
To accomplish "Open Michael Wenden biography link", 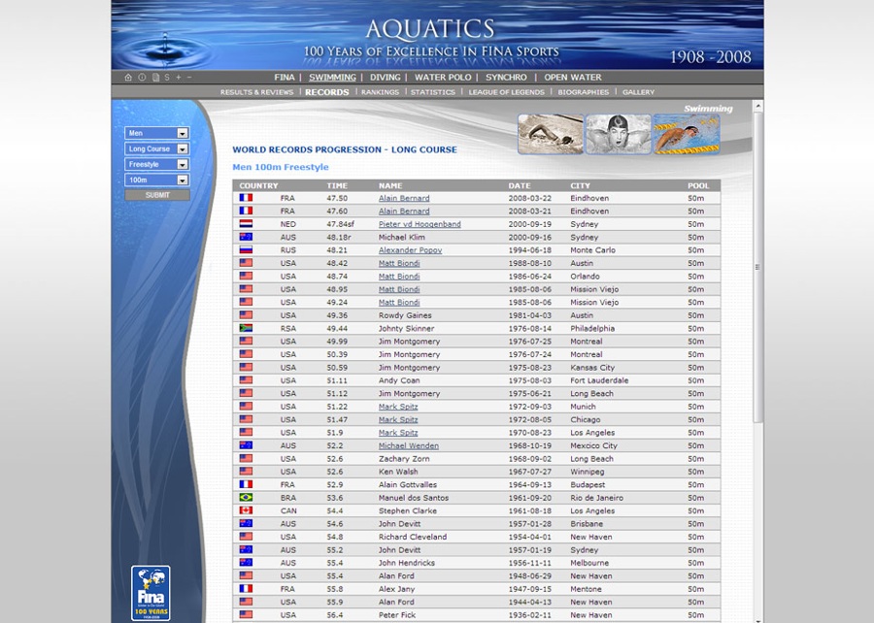I will (x=409, y=445).
